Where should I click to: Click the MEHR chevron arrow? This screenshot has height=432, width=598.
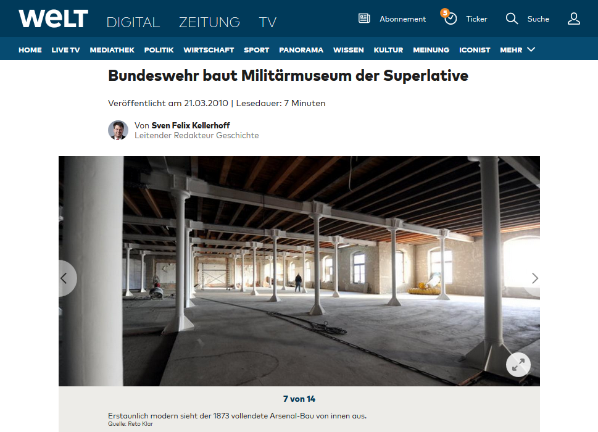coord(531,49)
